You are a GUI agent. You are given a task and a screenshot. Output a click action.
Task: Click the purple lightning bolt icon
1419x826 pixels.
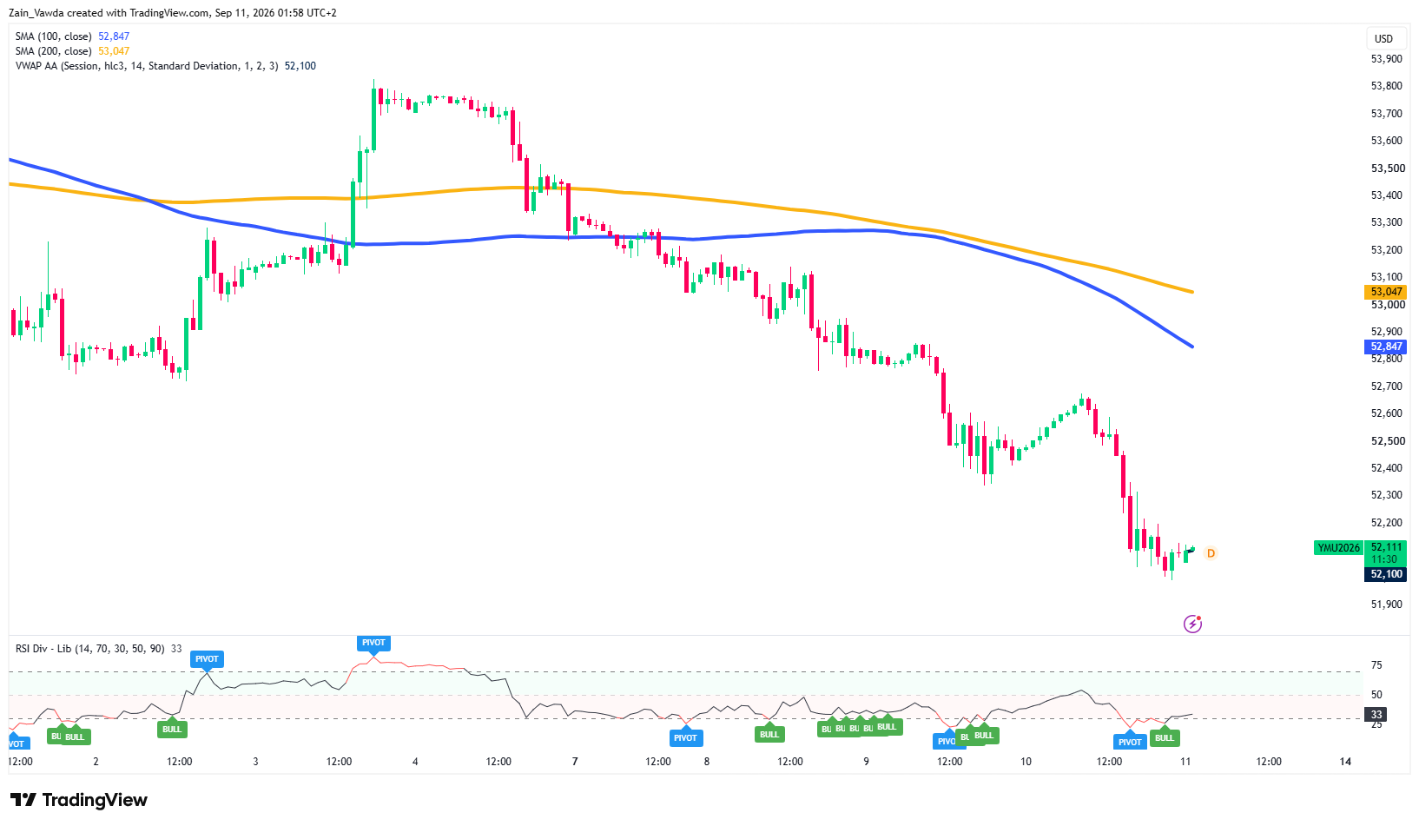1192,624
